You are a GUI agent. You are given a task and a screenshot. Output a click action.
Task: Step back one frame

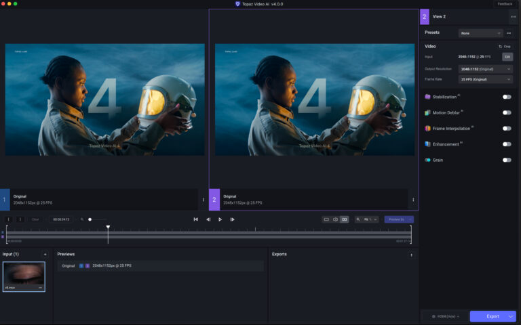click(208, 219)
